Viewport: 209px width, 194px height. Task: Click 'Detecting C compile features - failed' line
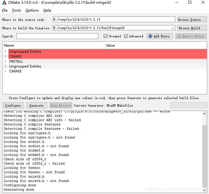coord(41,129)
